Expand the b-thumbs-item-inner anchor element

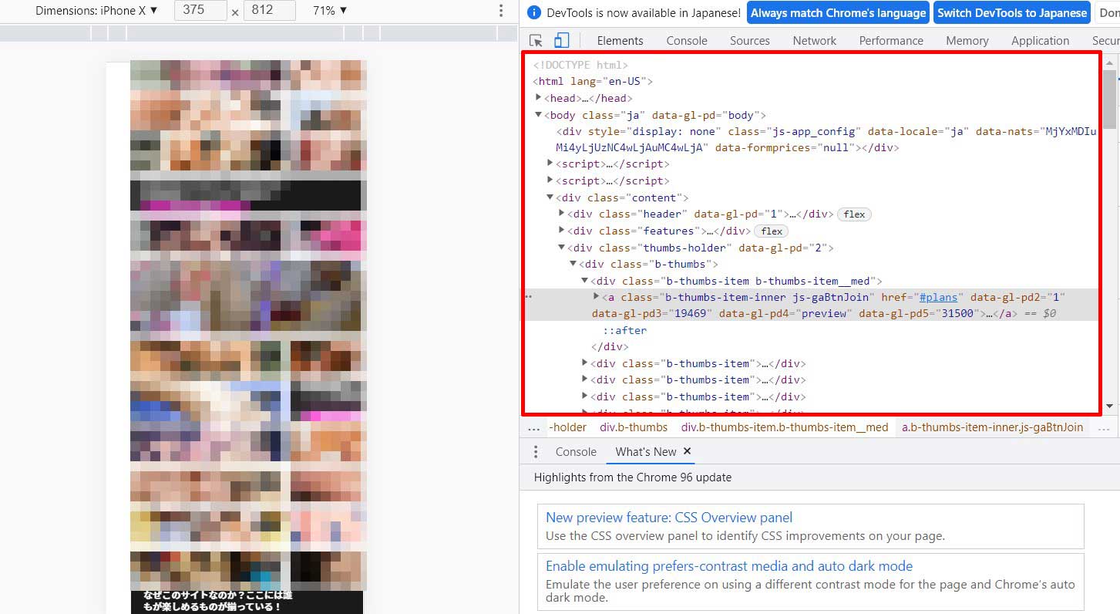pyautogui.click(x=597, y=297)
